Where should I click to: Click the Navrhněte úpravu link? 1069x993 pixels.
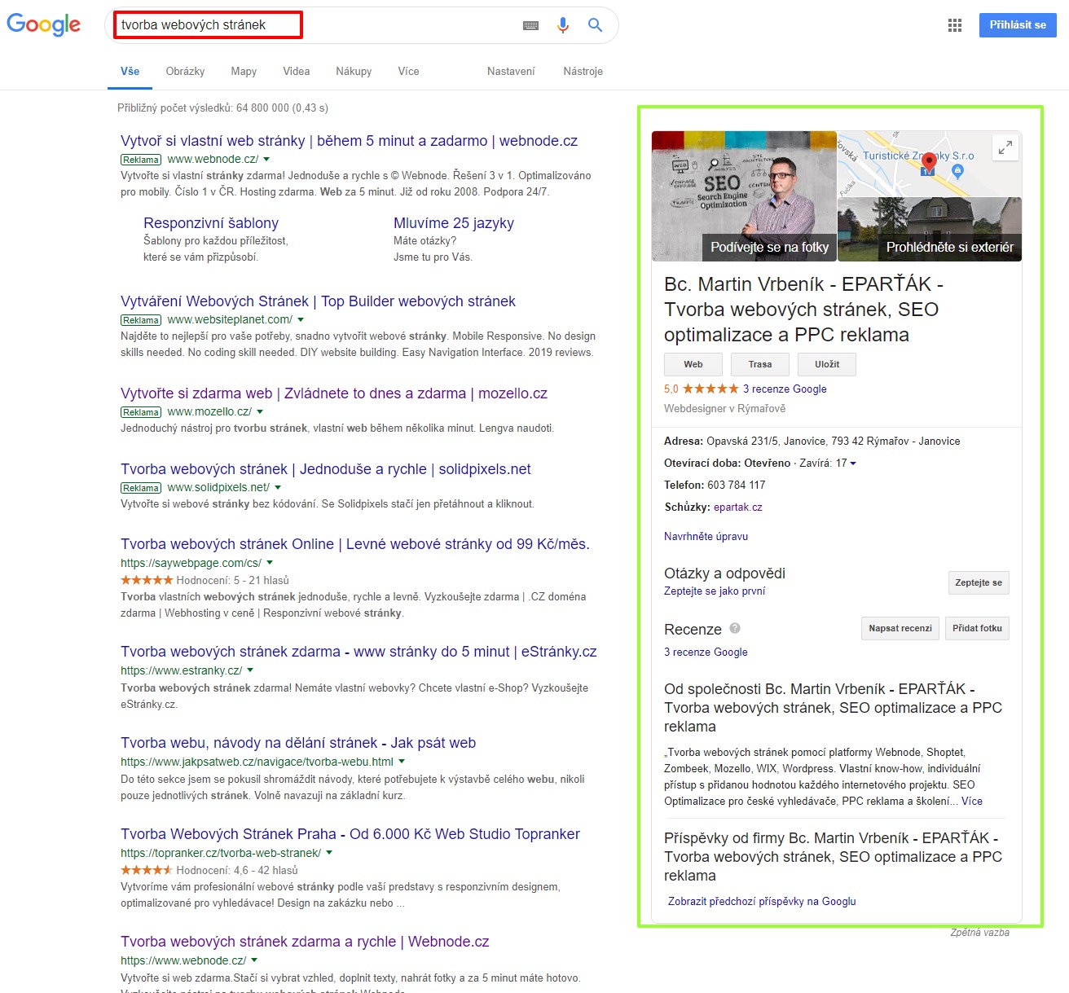pyautogui.click(x=706, y=536)
